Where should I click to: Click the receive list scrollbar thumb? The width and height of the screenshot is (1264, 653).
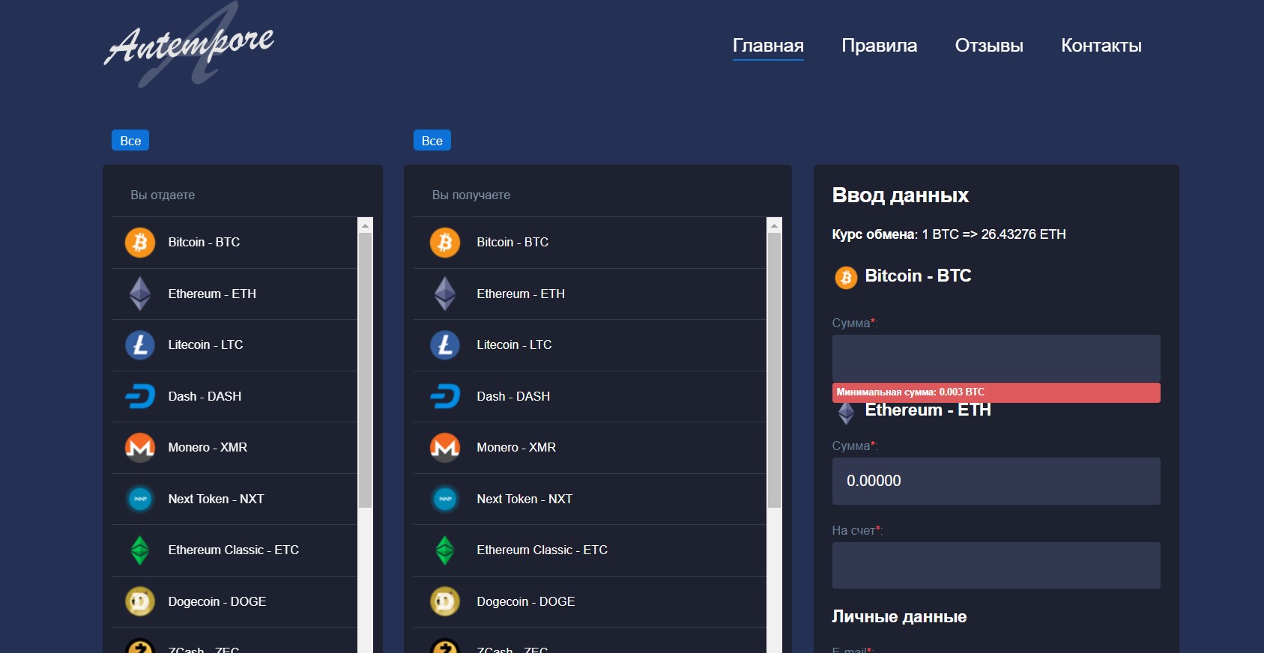coord(775,371)
